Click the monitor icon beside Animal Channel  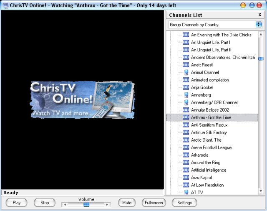point(186,72)
